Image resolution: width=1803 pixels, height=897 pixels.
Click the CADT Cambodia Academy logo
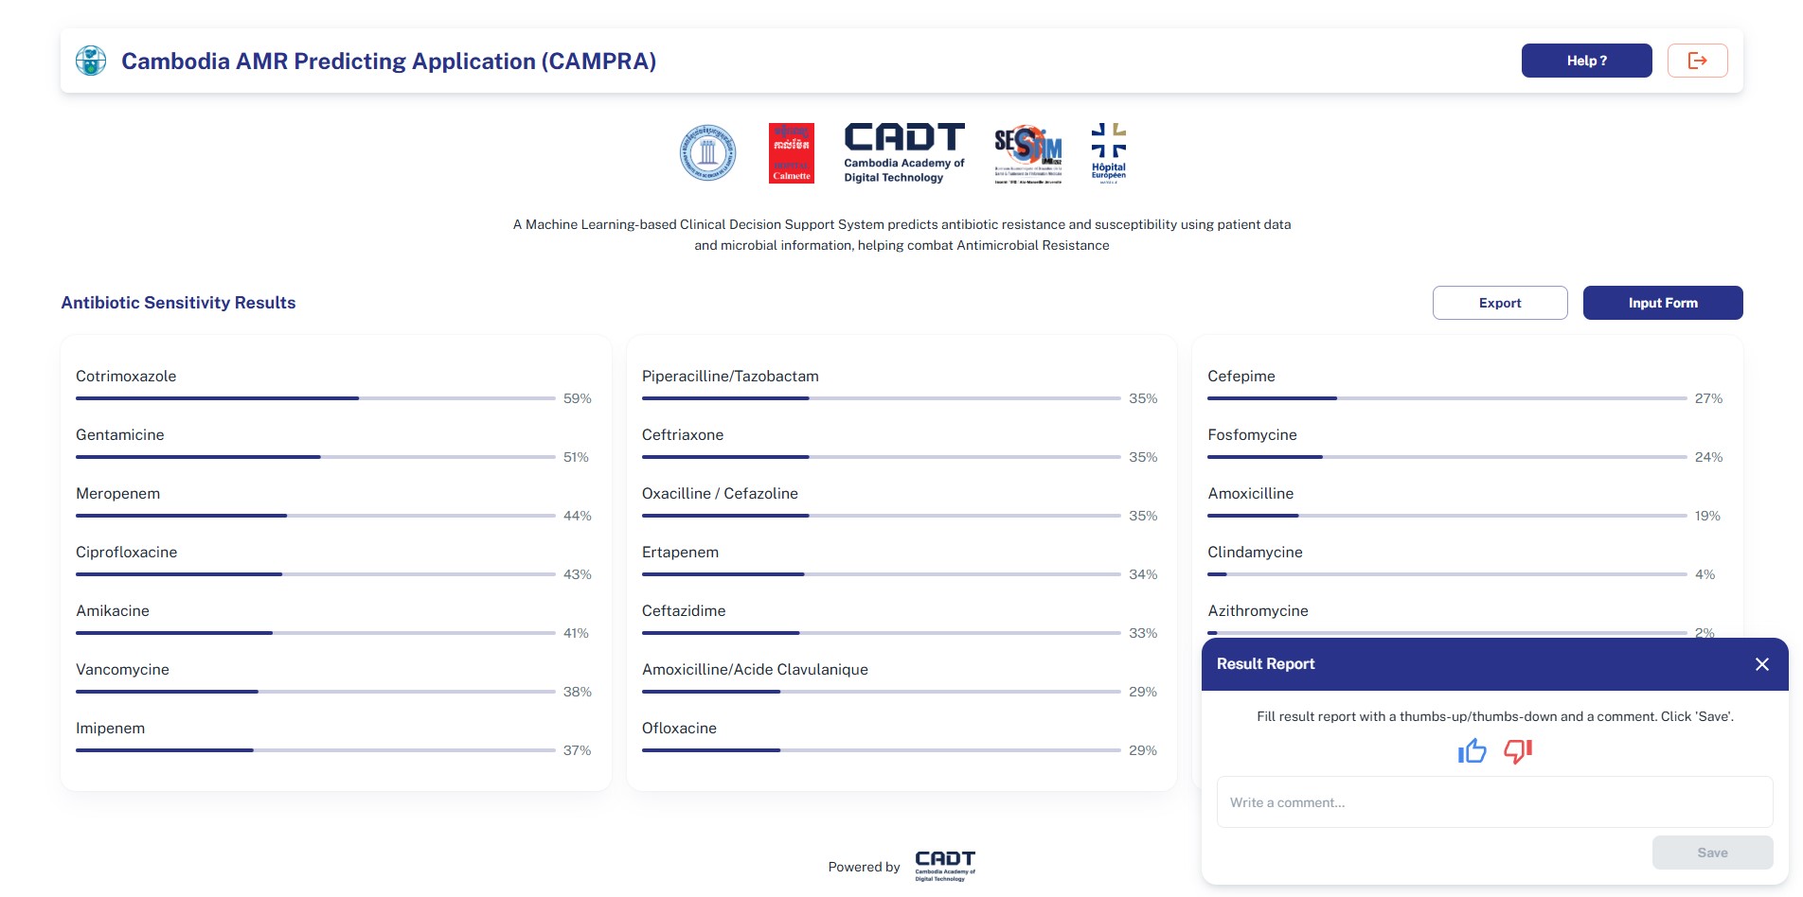(x=903, y=152)
